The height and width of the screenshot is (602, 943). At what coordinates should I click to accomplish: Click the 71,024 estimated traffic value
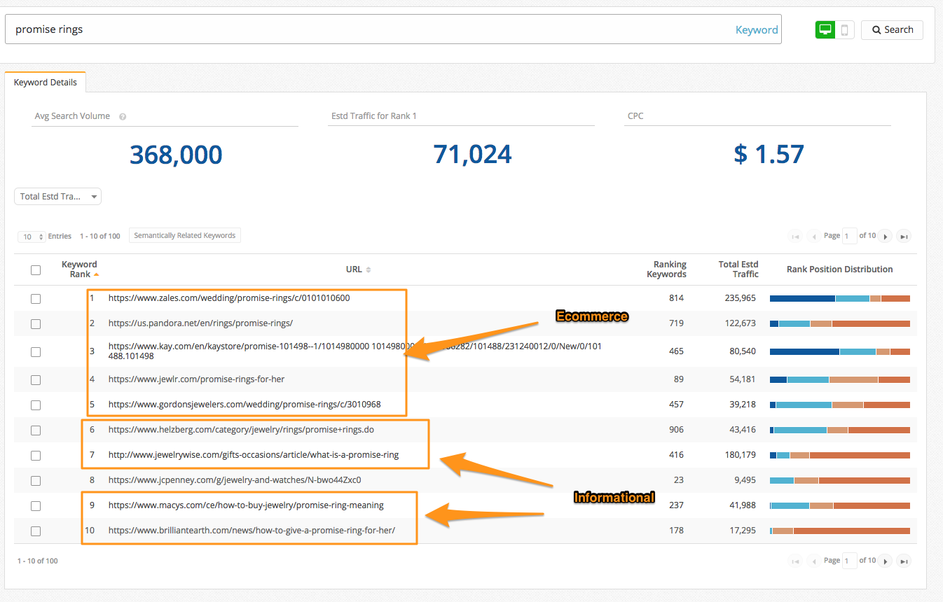click(x=472, y=155)
